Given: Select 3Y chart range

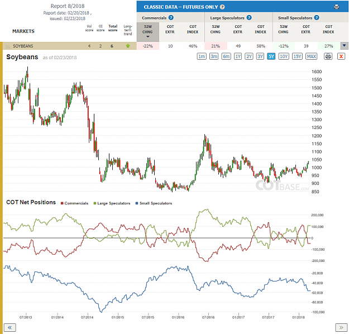Looking at the screenshot, I should point(260,56).
